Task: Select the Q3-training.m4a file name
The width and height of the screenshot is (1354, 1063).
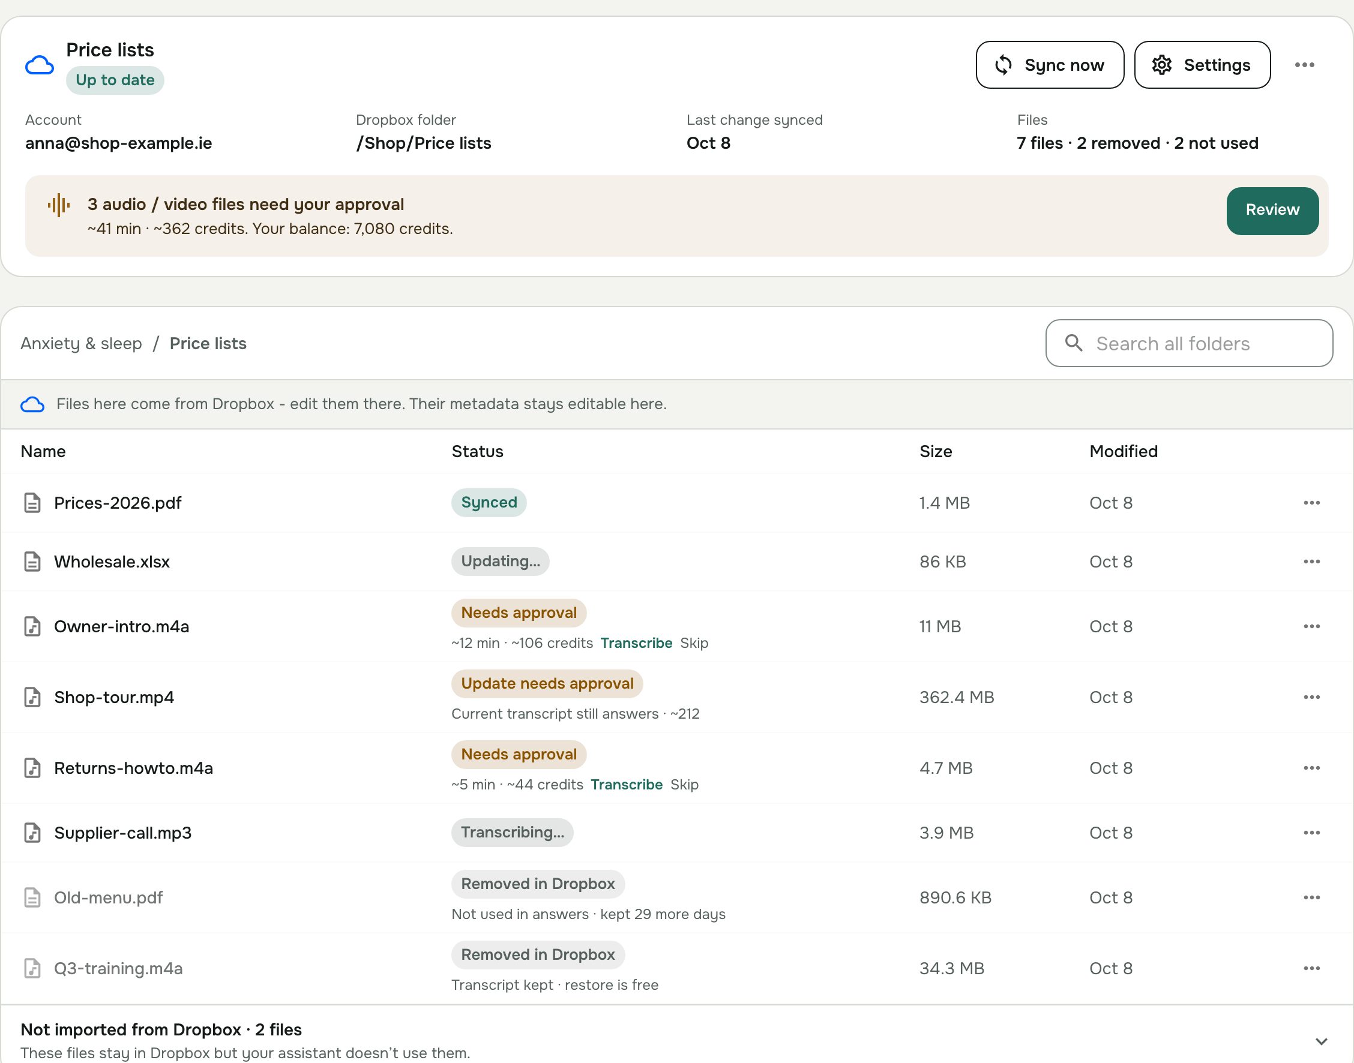Action: point(118,969)
